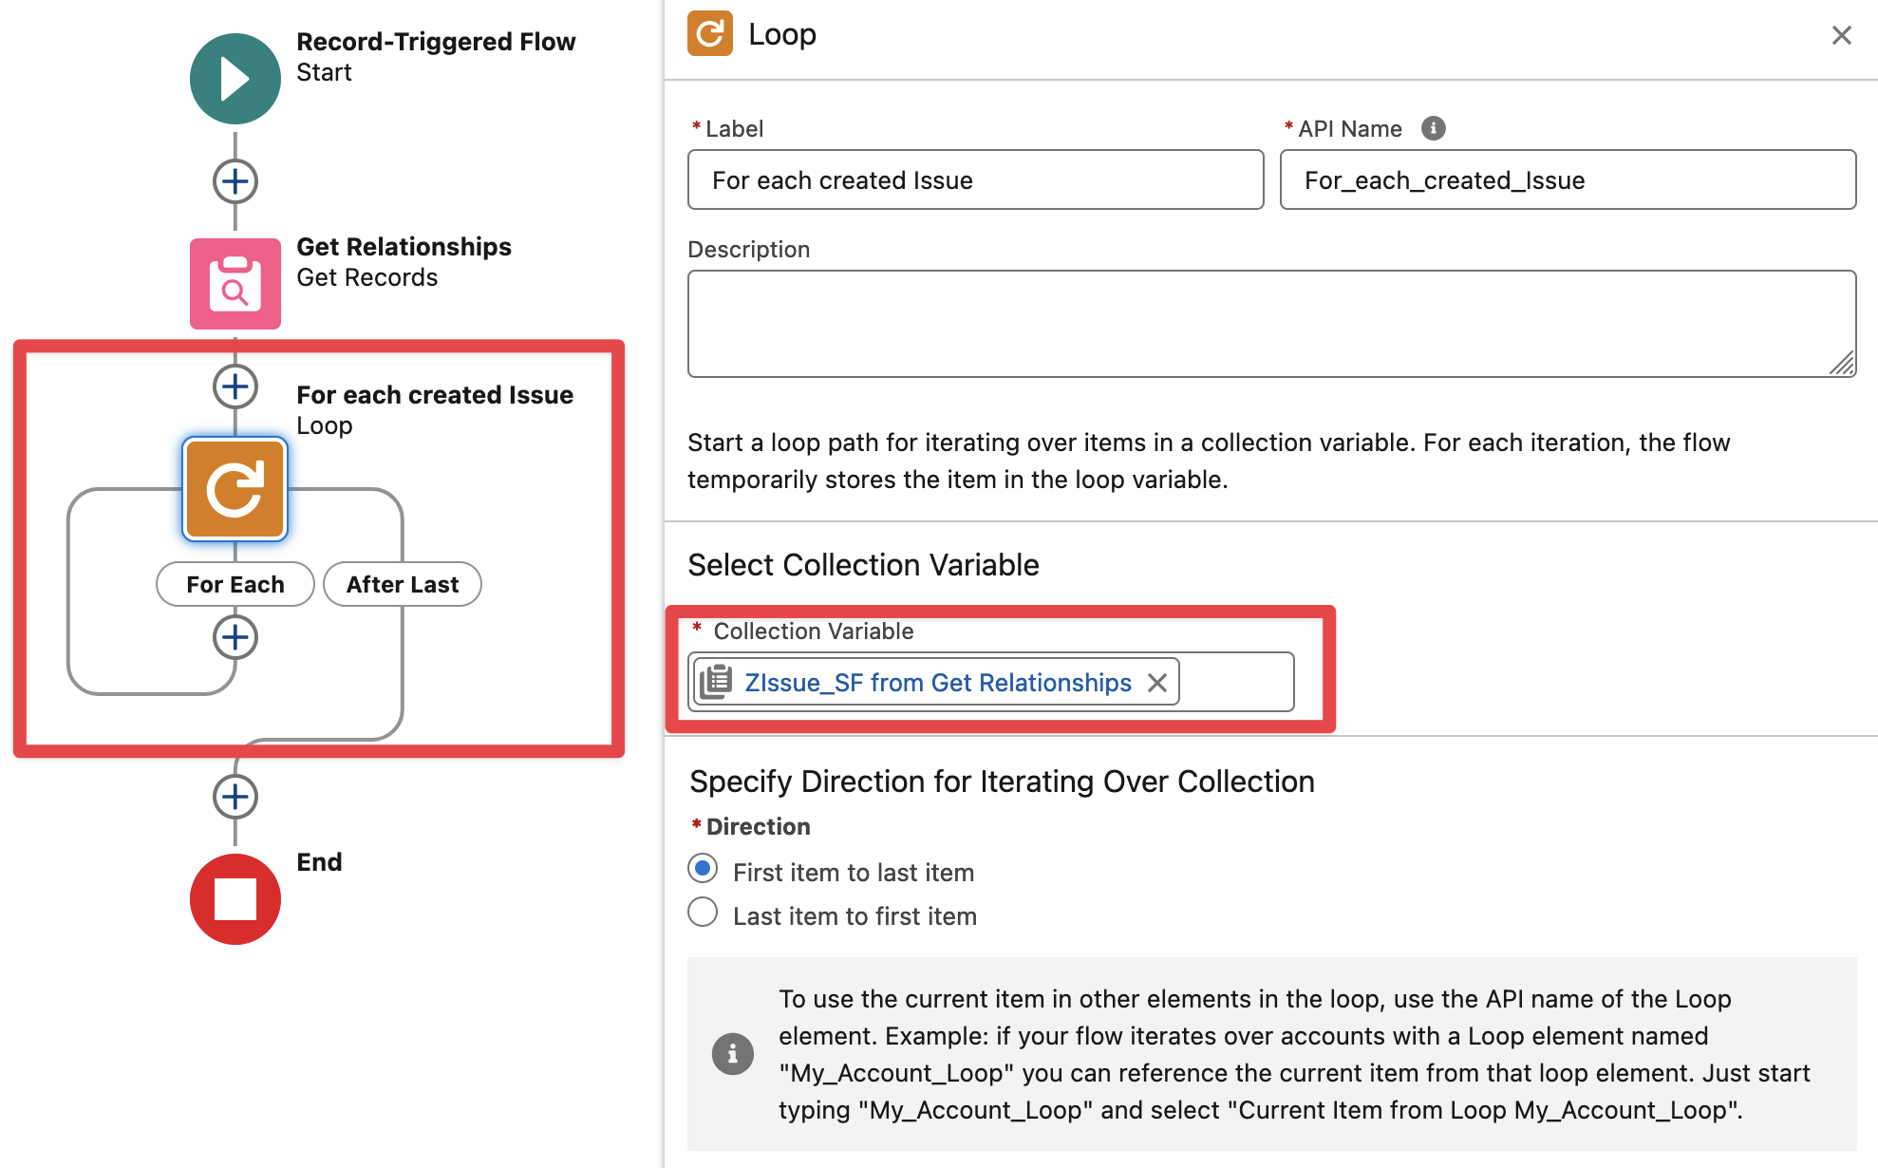This screenshot has width=1878, height=1168.
Task: Click the red End element icon
Action: (x=235, y=898)
